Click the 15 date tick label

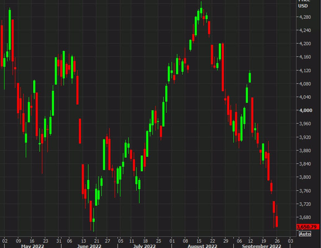[x=199, y=240]
